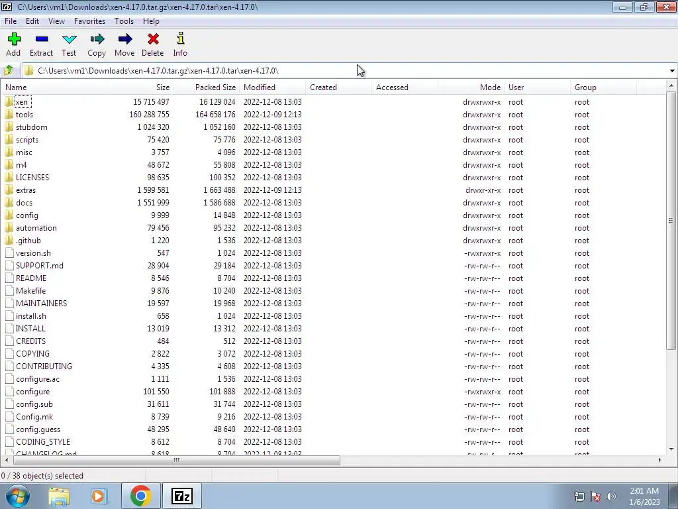The height and width of the screenshot is (509, 678).
Task: Open the Favorites menu
Action: pyautogui.click(x=89, y=21)
